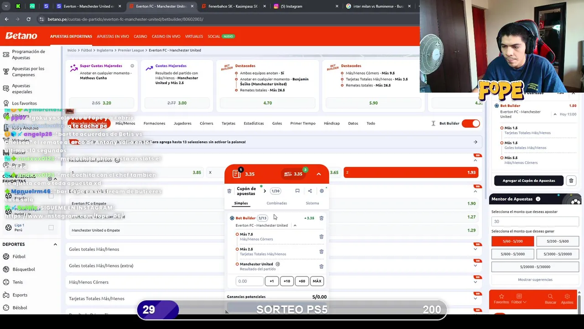
Task: Collapse the DEPORTES sidebar section
Action: [x=55, y=244]
